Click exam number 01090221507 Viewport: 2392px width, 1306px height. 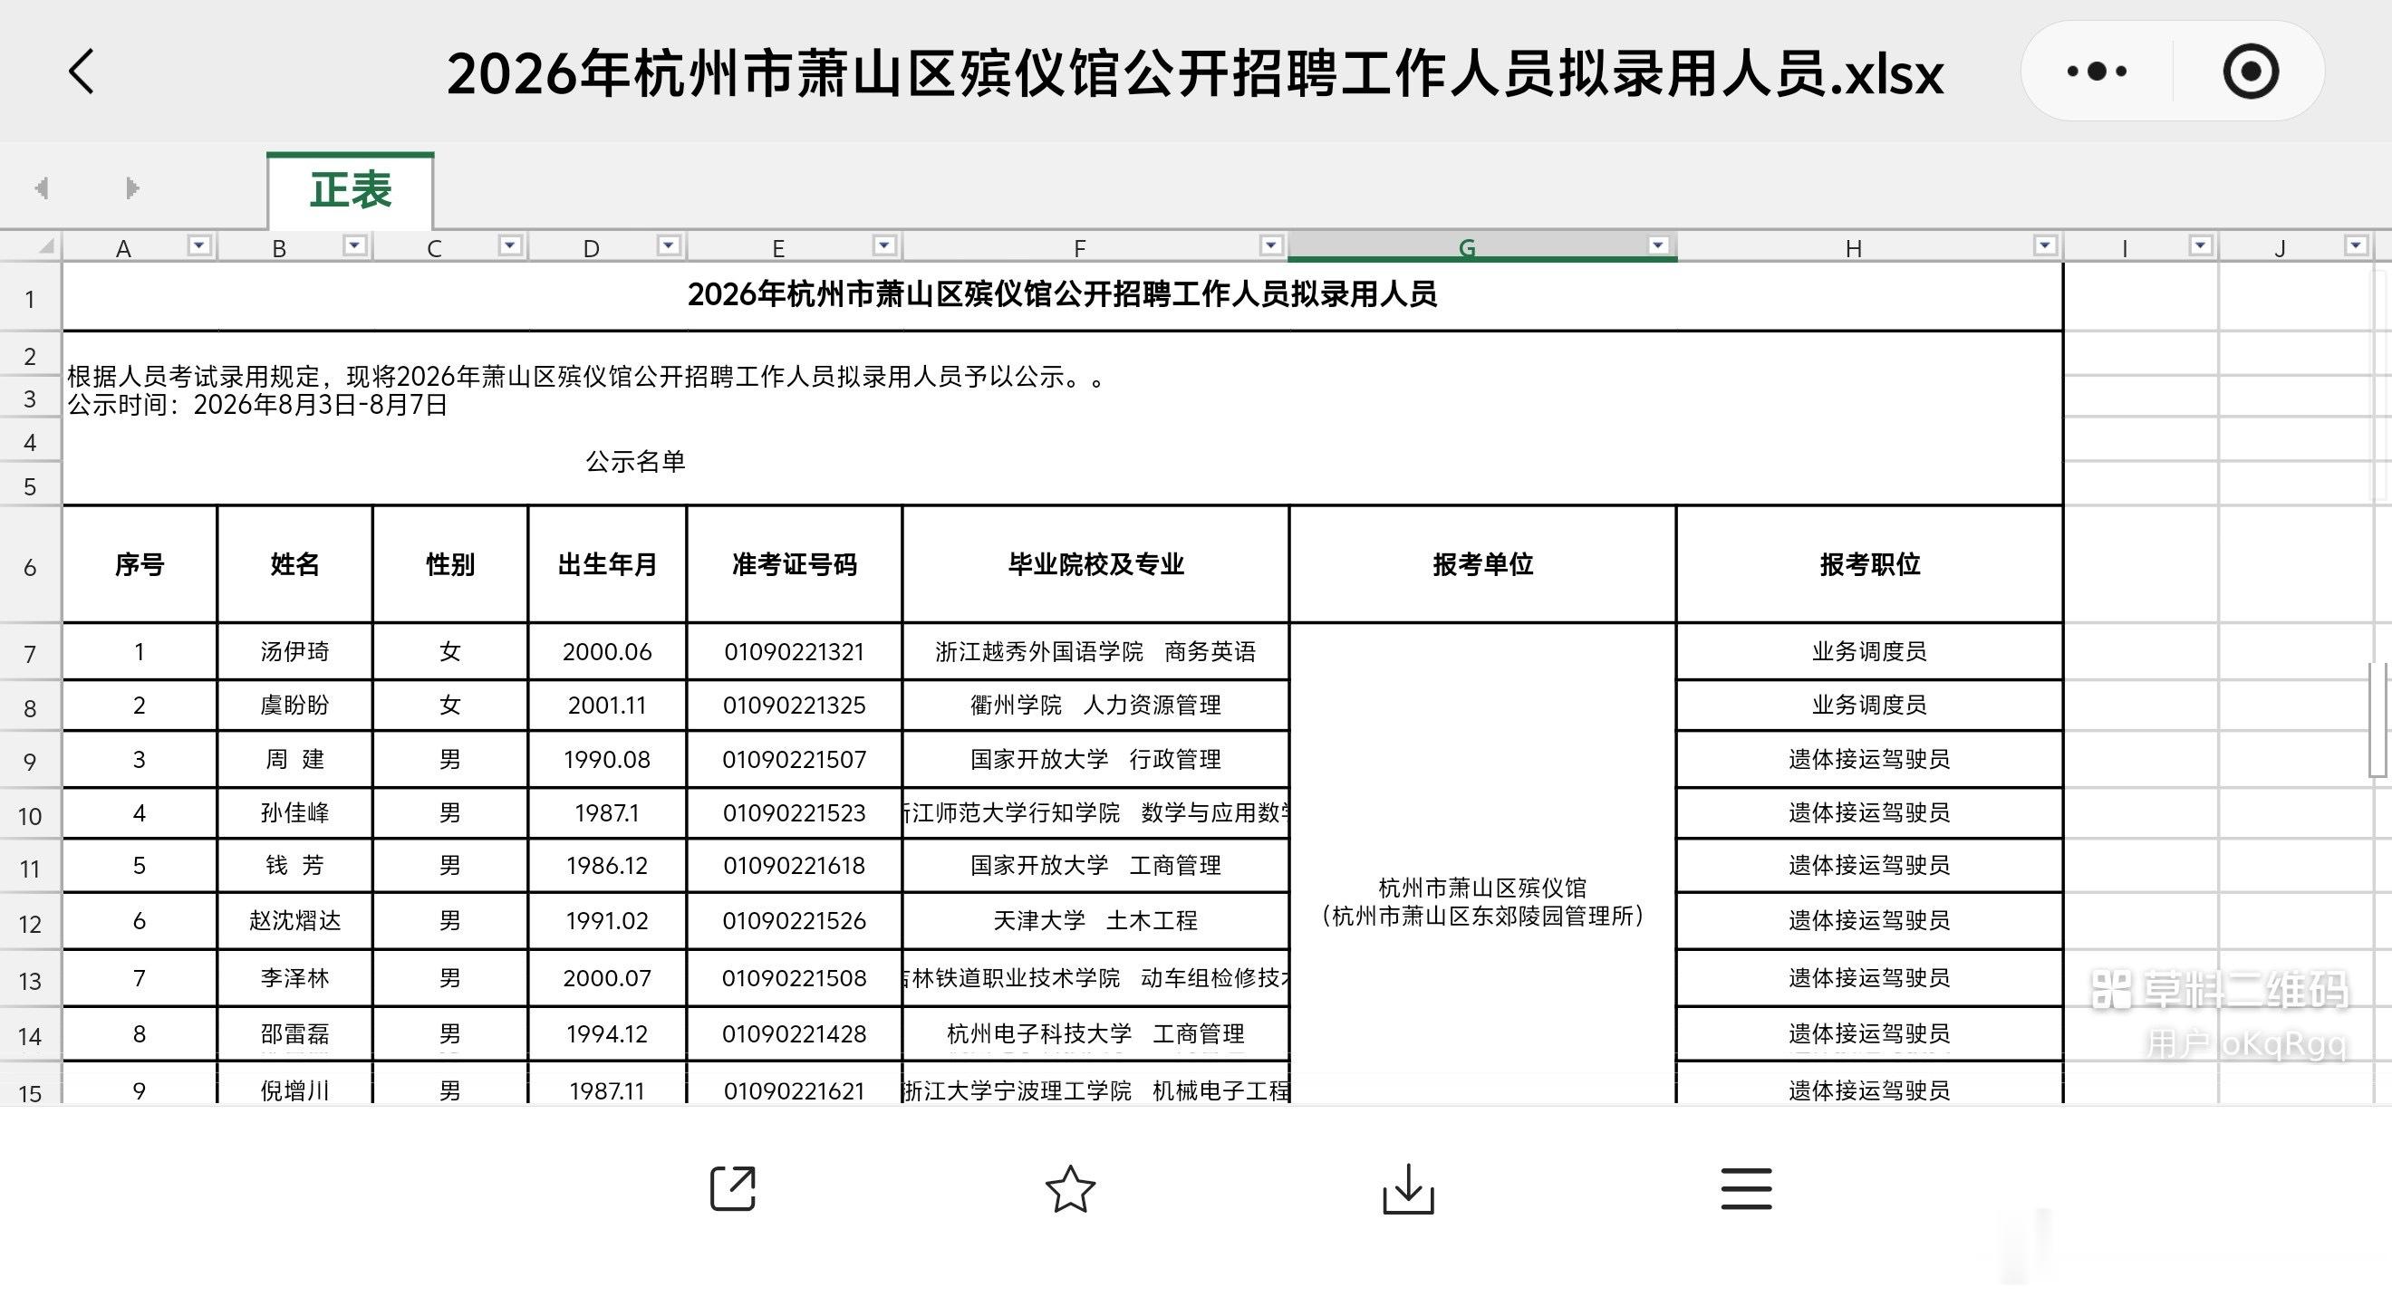pos(794,759)
